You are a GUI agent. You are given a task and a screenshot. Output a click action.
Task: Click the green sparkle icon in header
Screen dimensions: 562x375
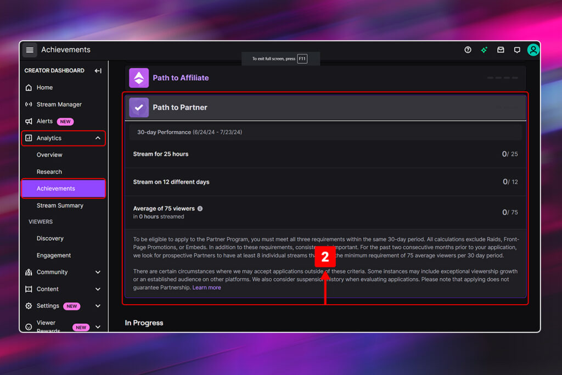coord(484,50)
